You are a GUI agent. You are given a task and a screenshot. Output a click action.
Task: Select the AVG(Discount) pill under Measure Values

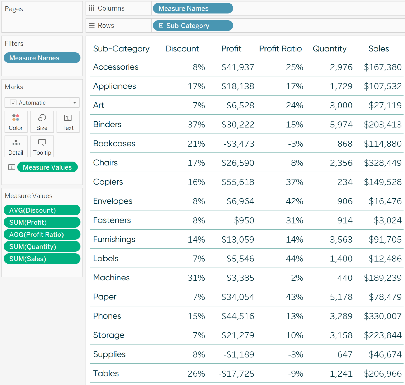pyautogui.click(x=42, y=210)
